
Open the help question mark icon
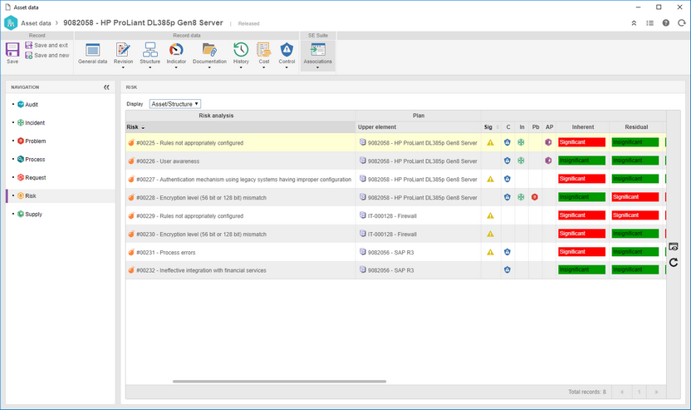(666, 23)
